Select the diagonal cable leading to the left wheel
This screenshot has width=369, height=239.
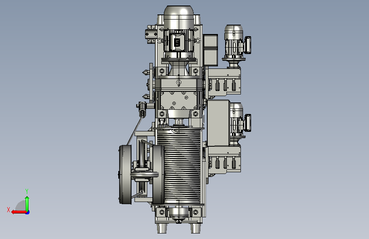(135, 131)
